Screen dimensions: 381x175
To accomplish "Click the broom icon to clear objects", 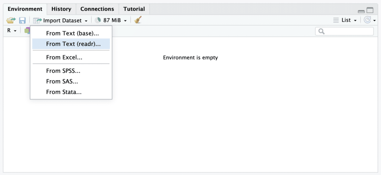I will [x=138, y=20].
